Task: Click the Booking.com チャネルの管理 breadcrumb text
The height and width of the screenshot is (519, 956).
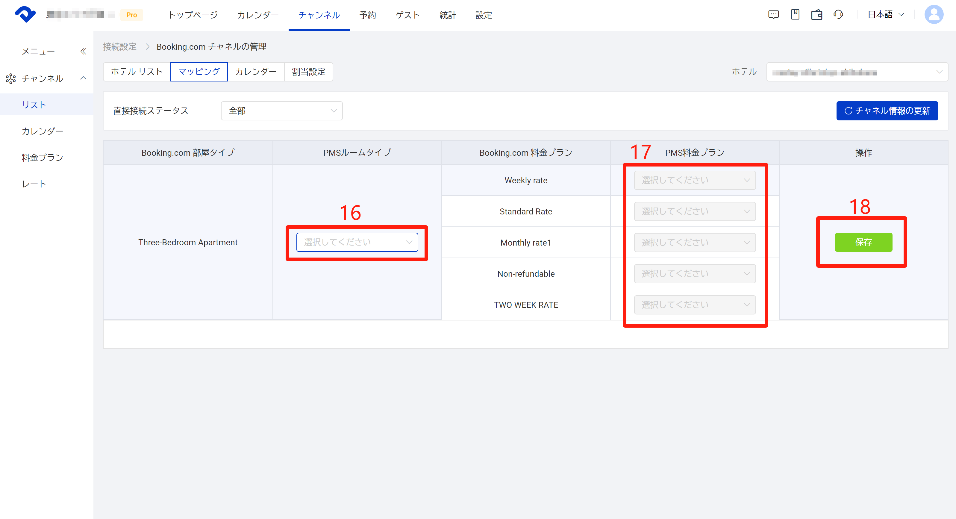Action: point(211,47)
